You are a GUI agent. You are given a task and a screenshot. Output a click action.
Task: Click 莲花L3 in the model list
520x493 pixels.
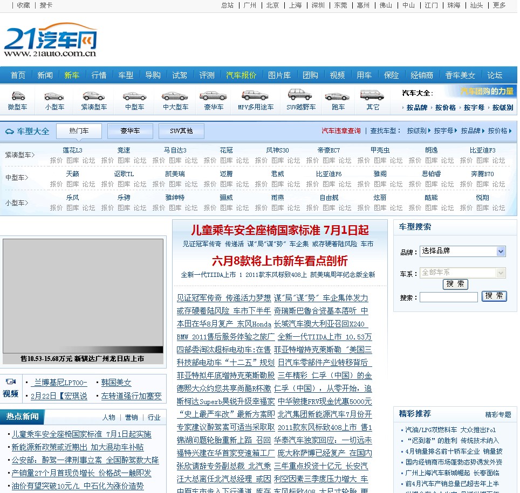coord(72,150)
